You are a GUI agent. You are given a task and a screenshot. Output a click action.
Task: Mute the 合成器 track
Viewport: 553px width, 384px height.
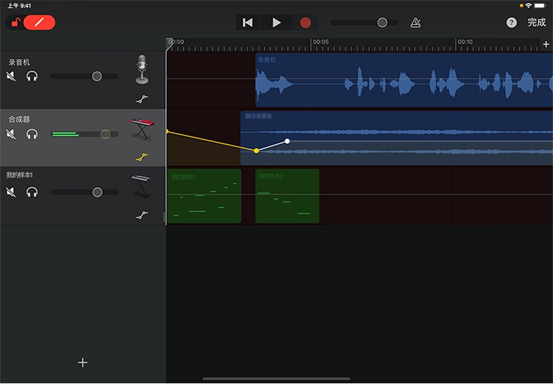[x=11, y=134]
